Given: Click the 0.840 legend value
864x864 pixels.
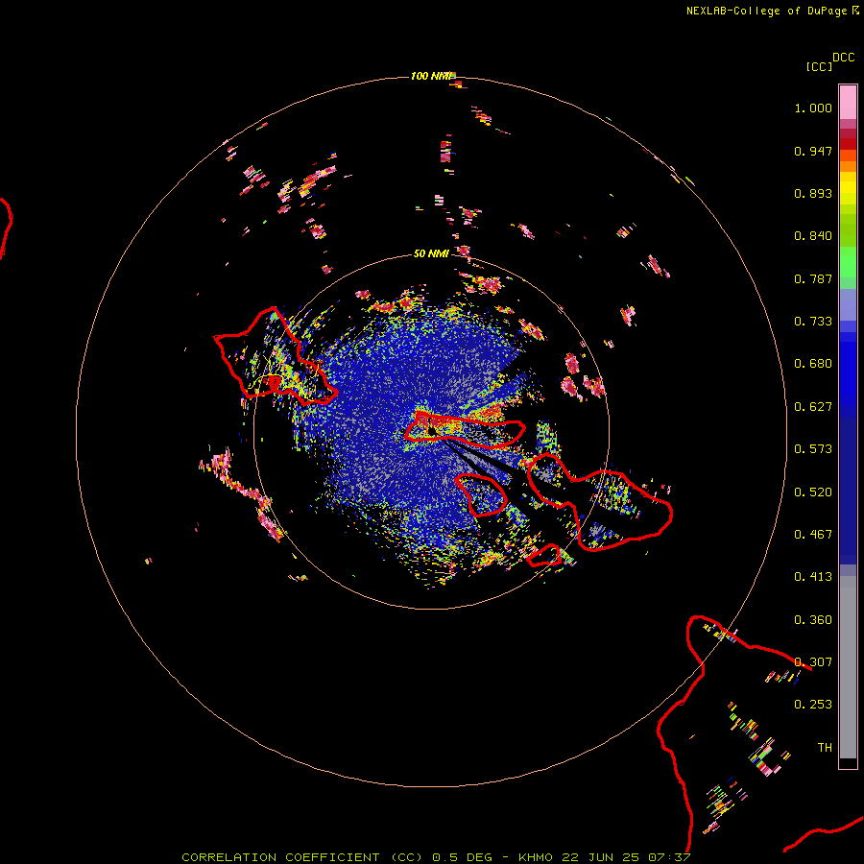Looking at the screenshot, I should point(813,236).
